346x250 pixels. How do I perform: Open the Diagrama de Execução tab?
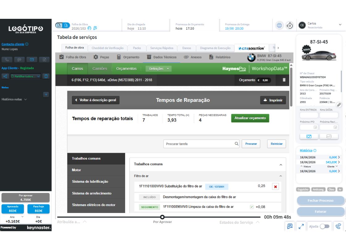click(215, 48)
